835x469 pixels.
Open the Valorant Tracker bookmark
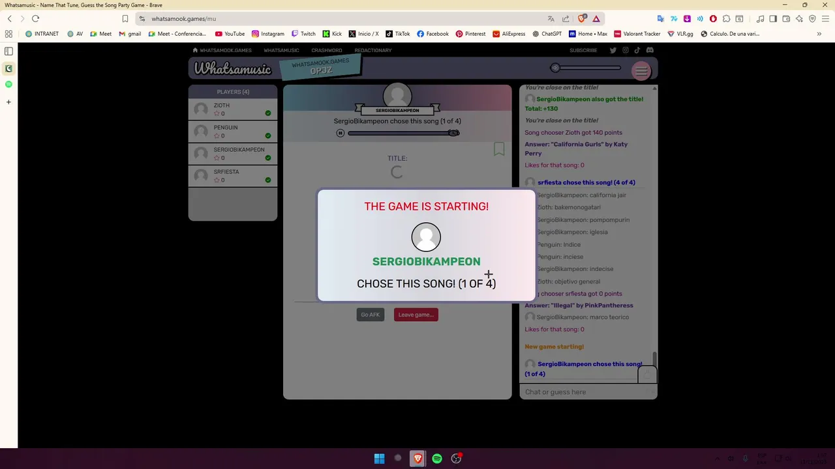click(637, 34)
